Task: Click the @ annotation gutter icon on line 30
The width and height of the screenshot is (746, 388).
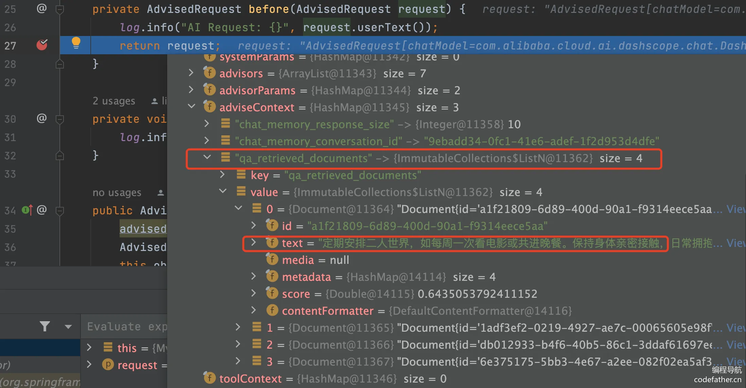Action: point(41,118)
